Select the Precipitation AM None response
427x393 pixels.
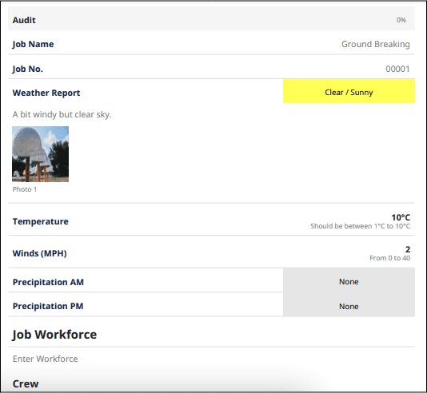click(349, 280)
